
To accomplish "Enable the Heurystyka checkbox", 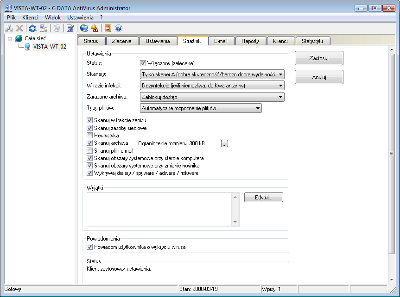I will [89, 135].
